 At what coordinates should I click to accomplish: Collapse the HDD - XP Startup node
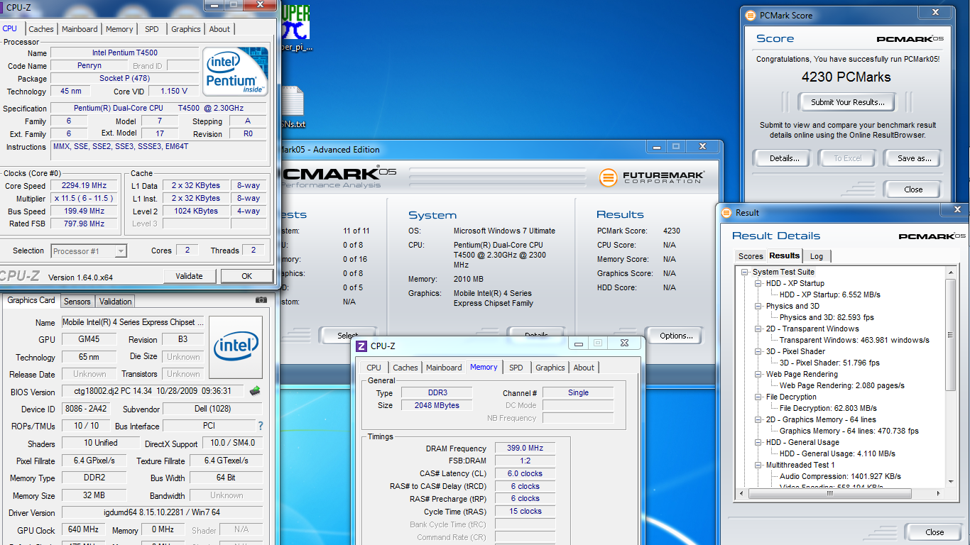pos(758,283)
